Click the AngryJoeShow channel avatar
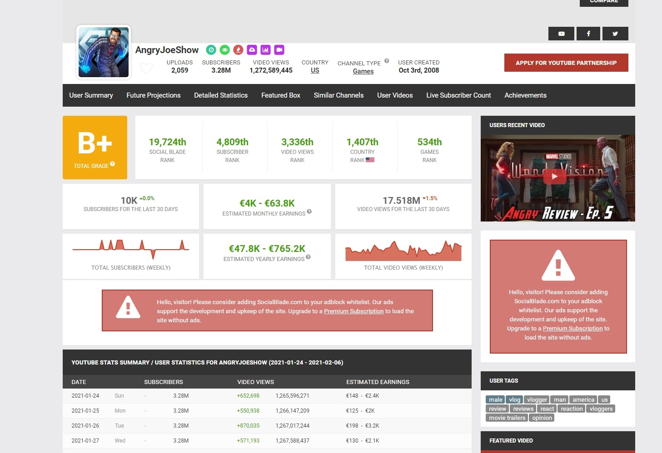The height and width of the screenshot is (453, 662). 104,52
